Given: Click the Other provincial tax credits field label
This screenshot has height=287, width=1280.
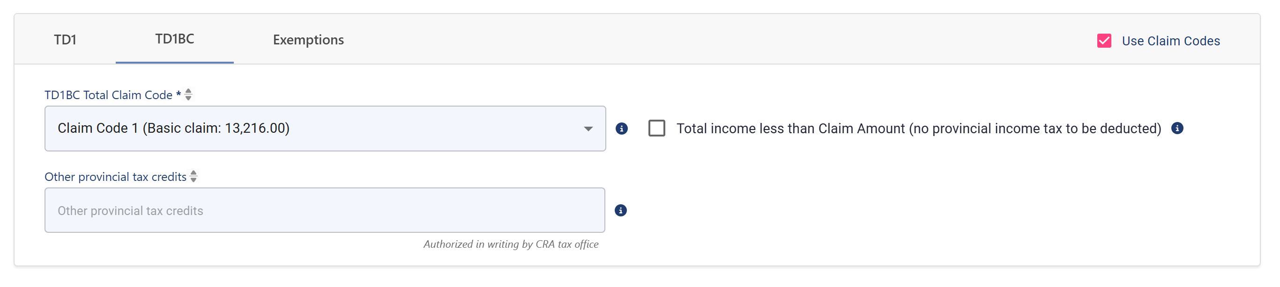Looking at the screenshot, I should click(115, 177).
